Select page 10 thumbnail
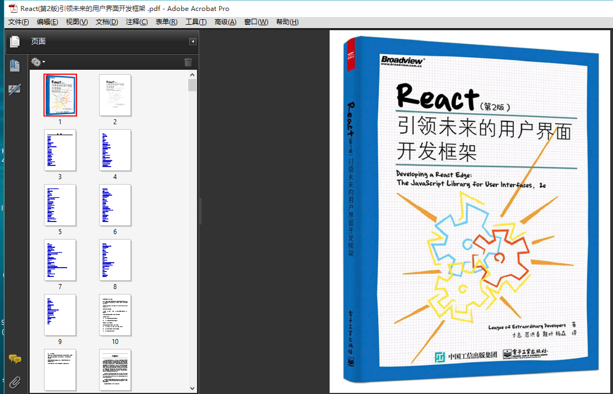The image size is (613, 394). click(115, 315)
